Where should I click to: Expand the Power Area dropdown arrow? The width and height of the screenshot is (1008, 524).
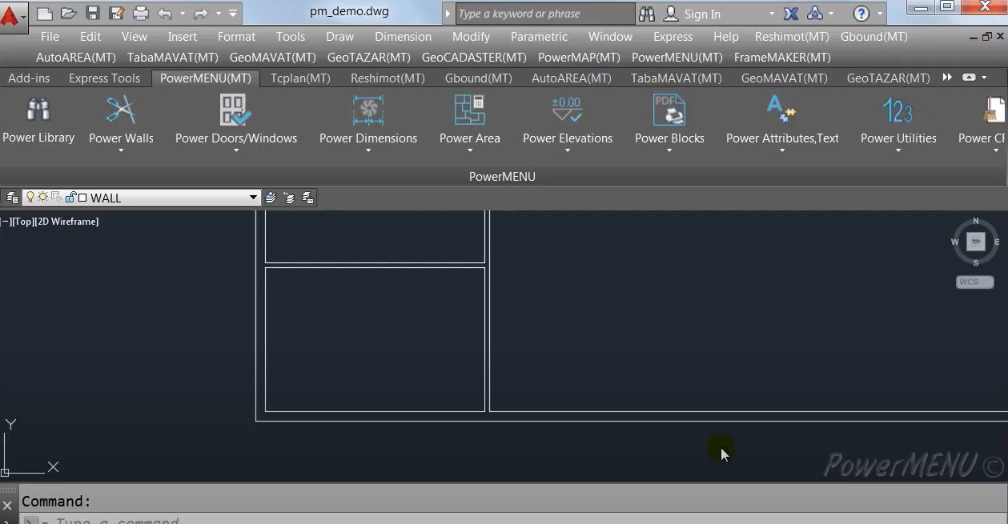[470, 150]
